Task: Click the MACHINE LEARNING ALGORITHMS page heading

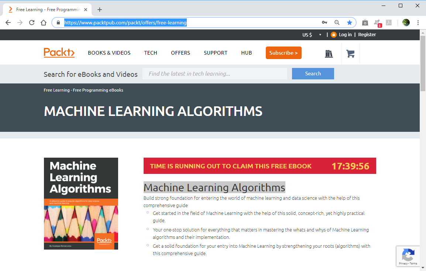Action: tap(153, 111)
